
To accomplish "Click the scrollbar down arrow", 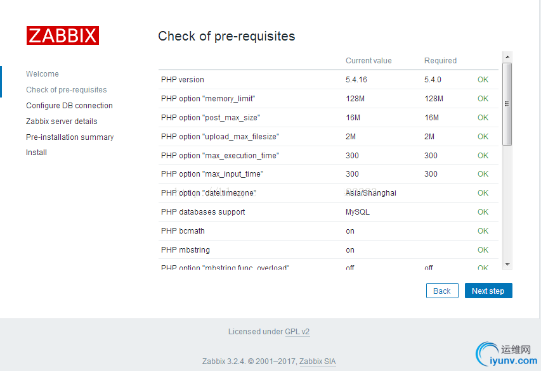I will (x=507, y=265).
